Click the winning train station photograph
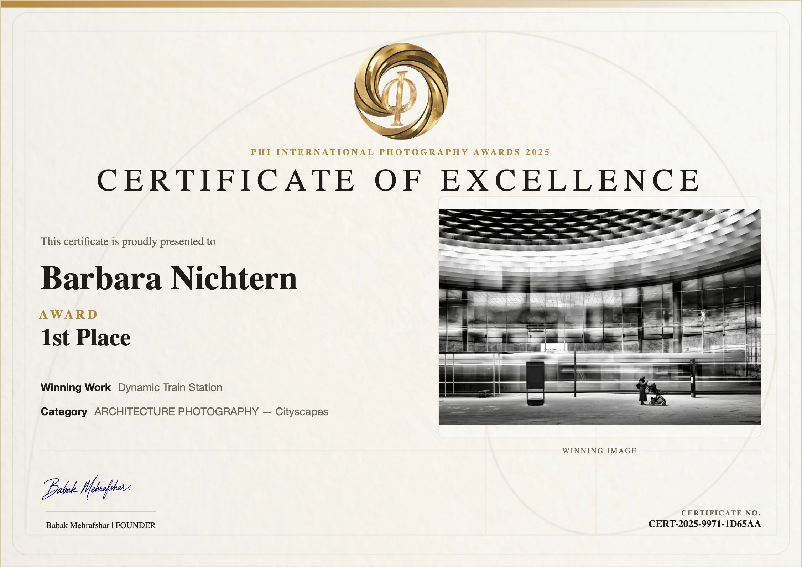Image resolution: width=802 pixels, height=567 pixels. click(600, 317)
